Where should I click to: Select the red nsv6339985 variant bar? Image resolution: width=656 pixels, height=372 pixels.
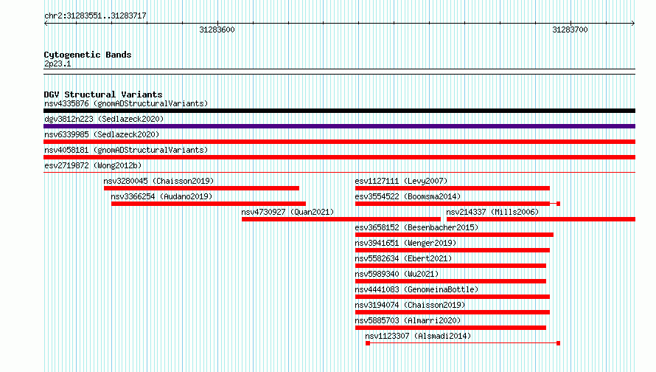tap(339, 142)
